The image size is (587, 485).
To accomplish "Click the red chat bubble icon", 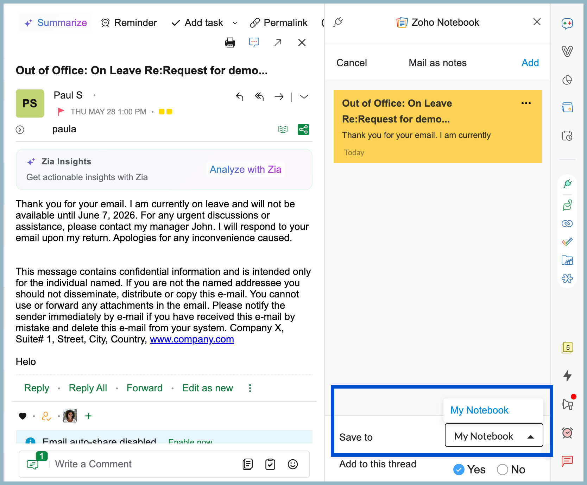I will coord(567,461).
